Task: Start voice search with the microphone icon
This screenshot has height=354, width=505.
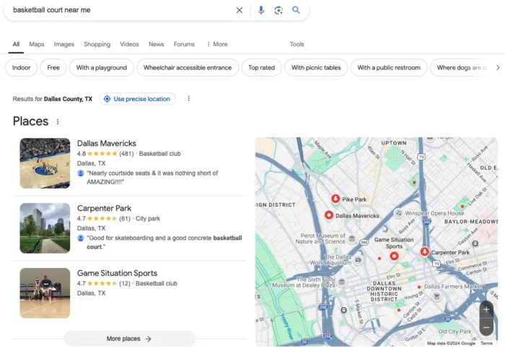Action: (x=261, y=10)
